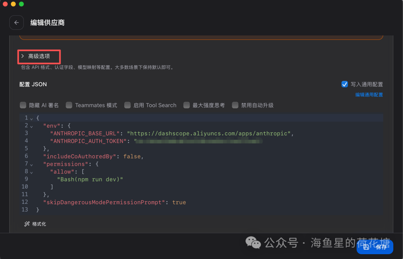Viewport: 403px width, 259px height.
Task: Open the 编辑通用配置 link
Action: [369, 95]
